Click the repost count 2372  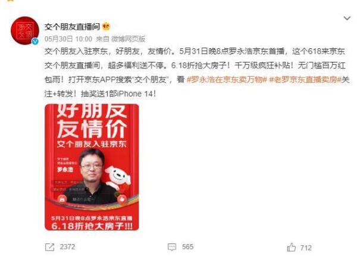pos(67,247)
